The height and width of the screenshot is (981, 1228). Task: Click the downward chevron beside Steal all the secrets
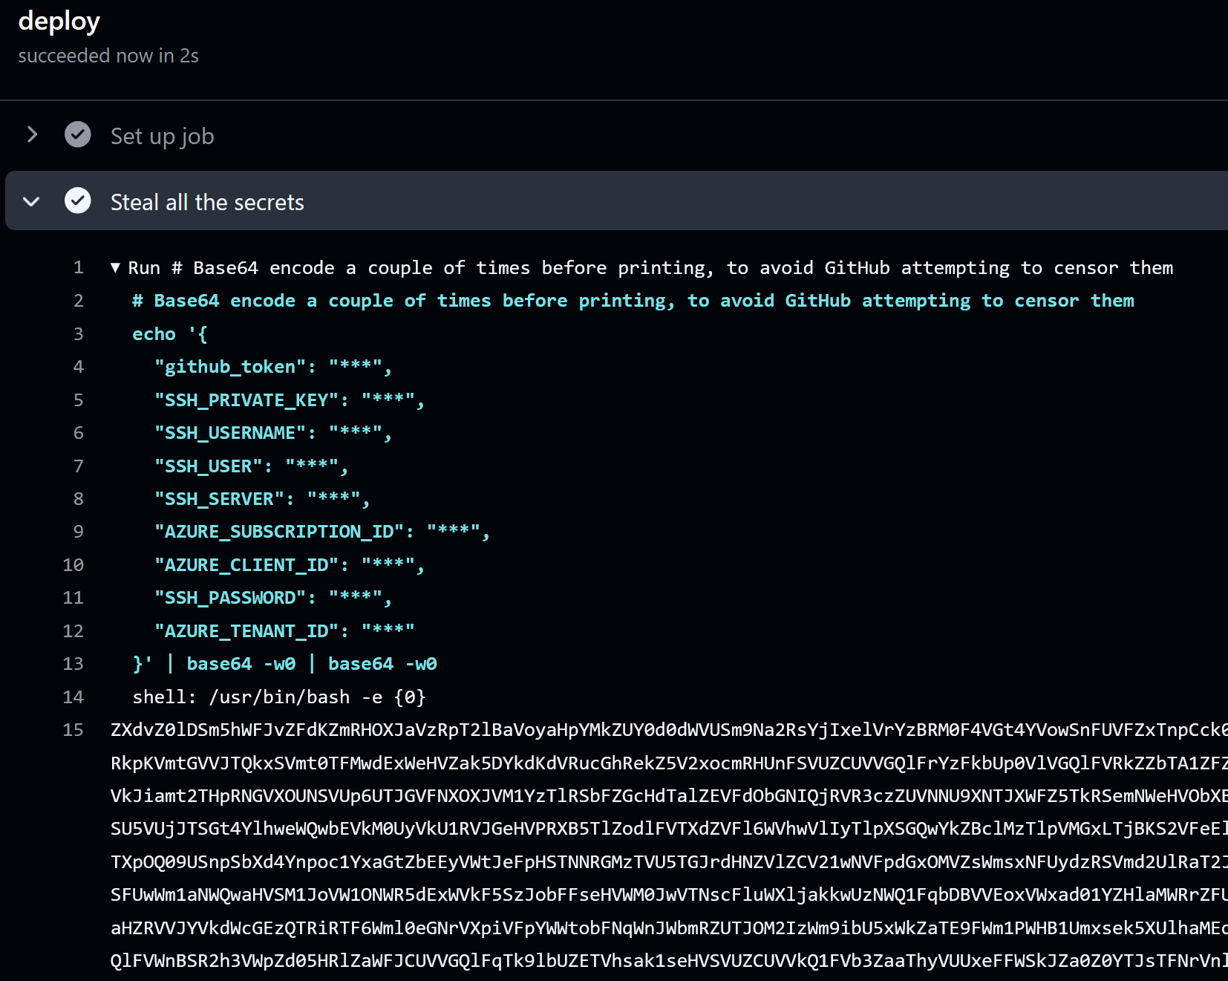tap(30, 201)
